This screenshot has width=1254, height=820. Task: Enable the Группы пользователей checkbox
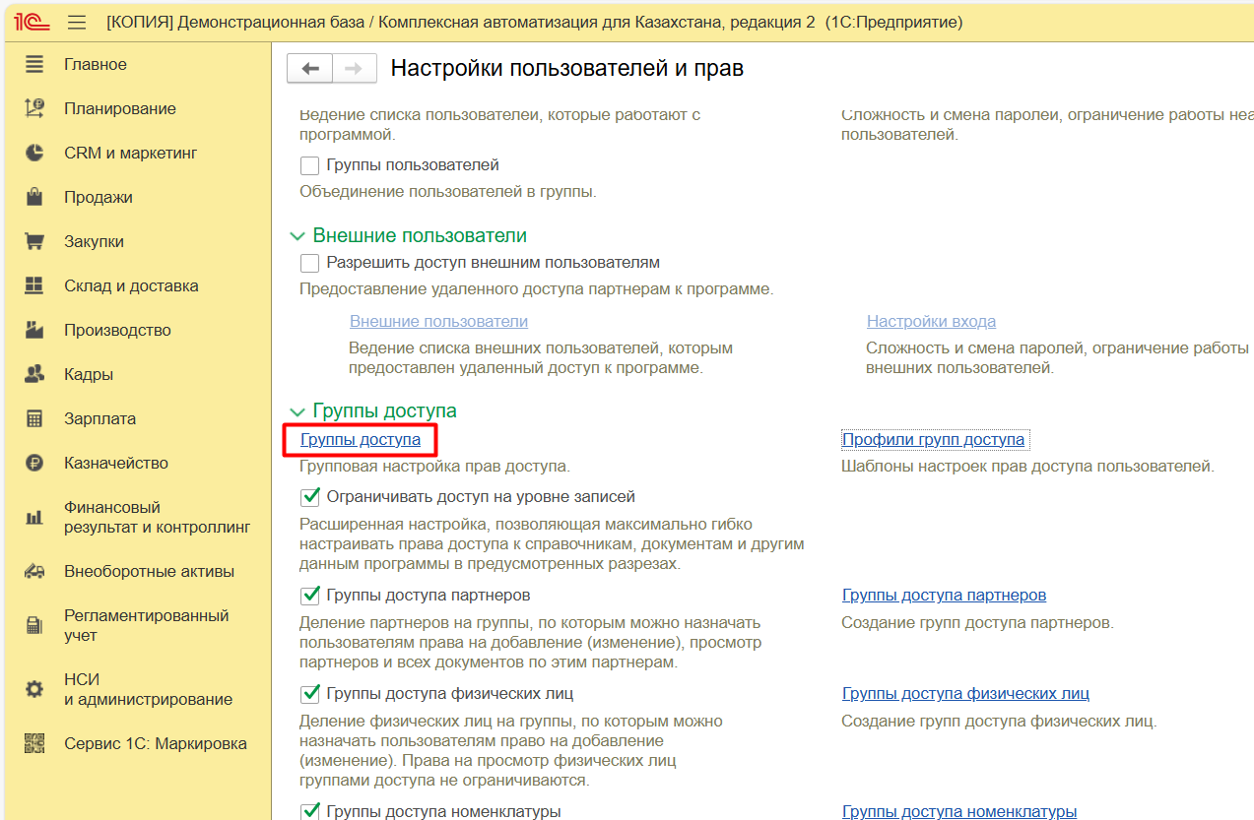tap(310, 165)
